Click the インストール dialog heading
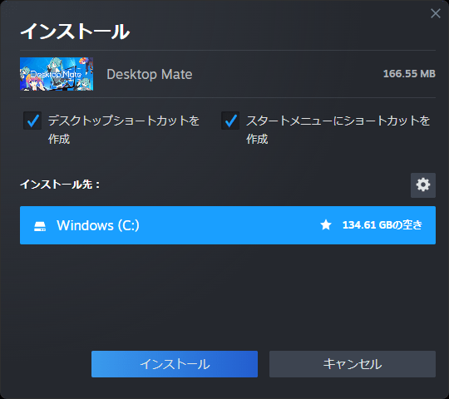 (75, 32)
